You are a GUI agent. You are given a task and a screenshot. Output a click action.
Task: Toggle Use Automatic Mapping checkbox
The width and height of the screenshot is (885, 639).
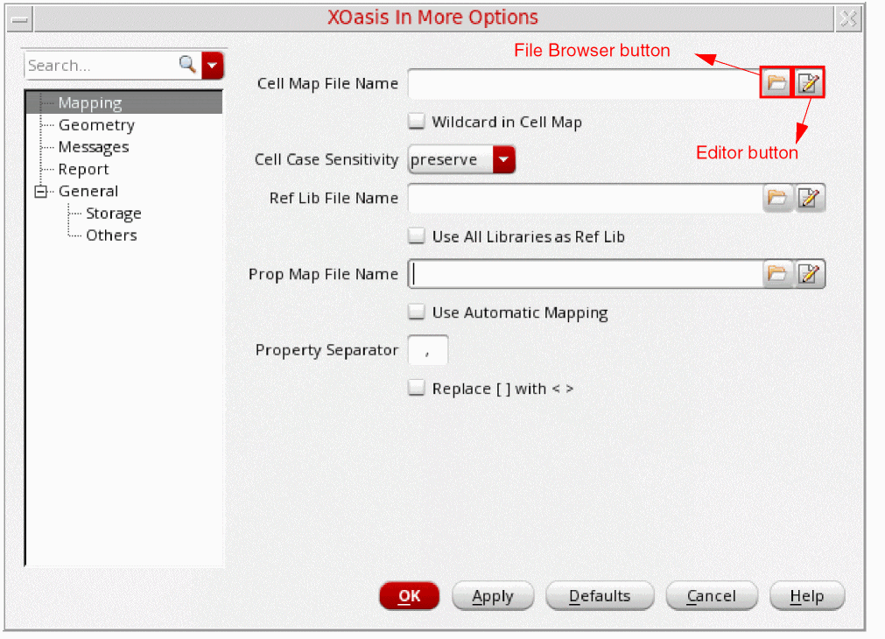point(417,312)
